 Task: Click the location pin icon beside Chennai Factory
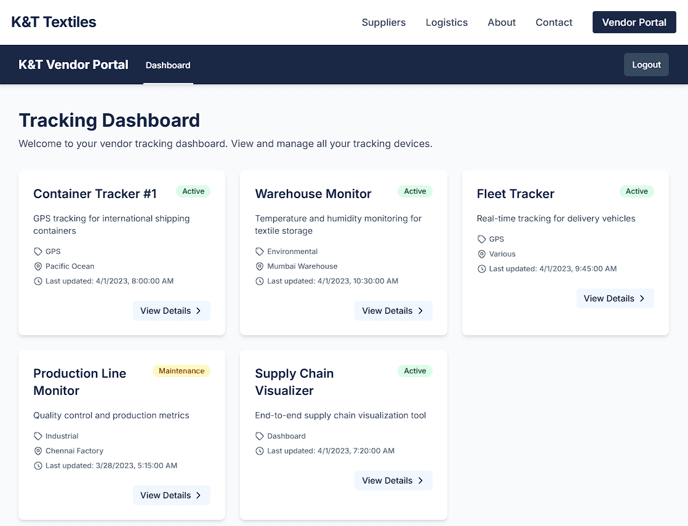pyautogui.click(x=37, y=450)
